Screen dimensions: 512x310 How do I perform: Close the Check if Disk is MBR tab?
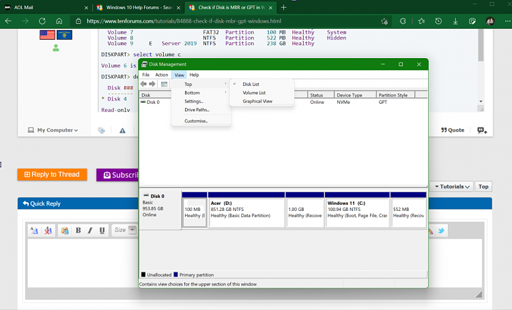[270, 8]
